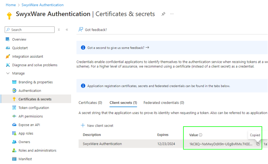Switch to the Certificates (0) tab
Viewport: 268px width, 164px height.
90,103
